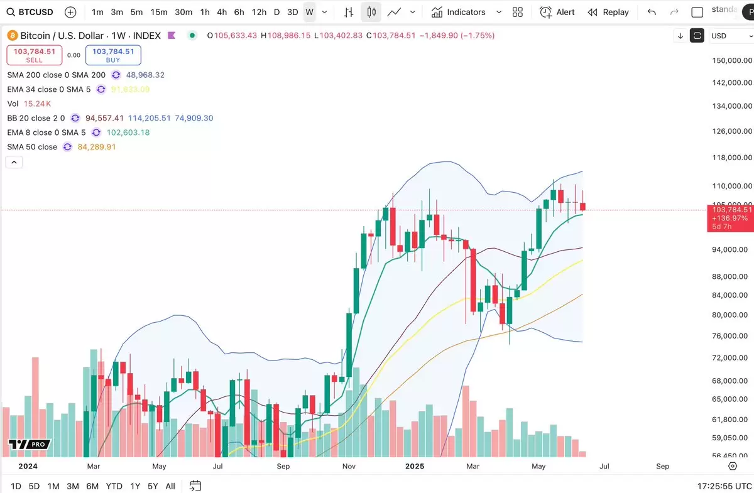Select the BB 20 close indicator legend

click(36, 118)
